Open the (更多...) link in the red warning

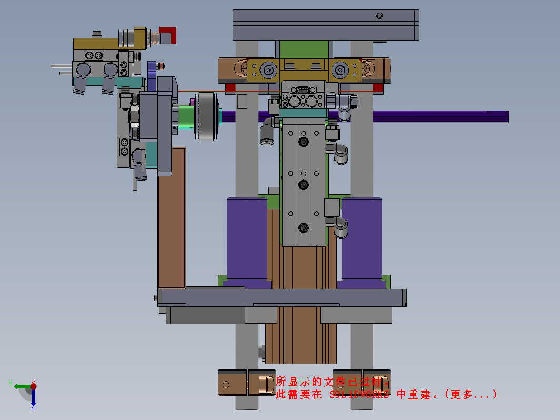coord(471,395)
